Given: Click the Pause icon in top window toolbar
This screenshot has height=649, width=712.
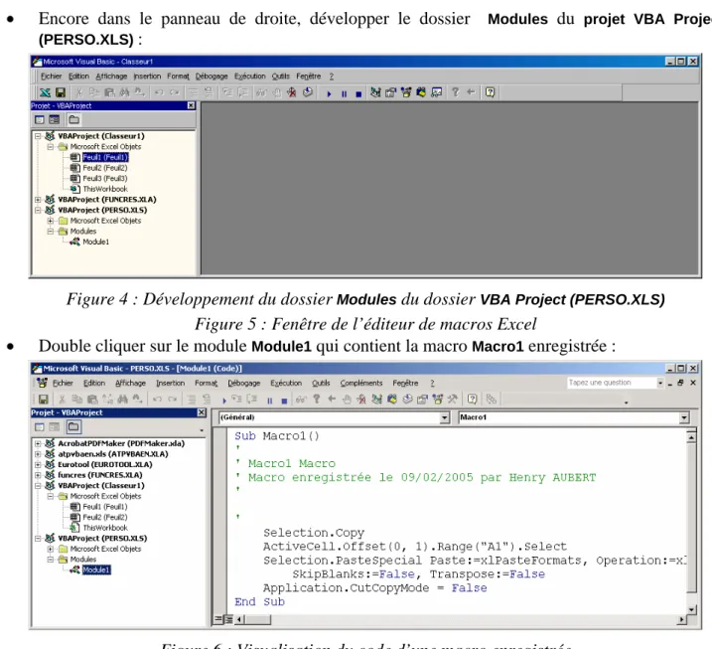Looking at the screenshot, I should [x=345, y=93].
